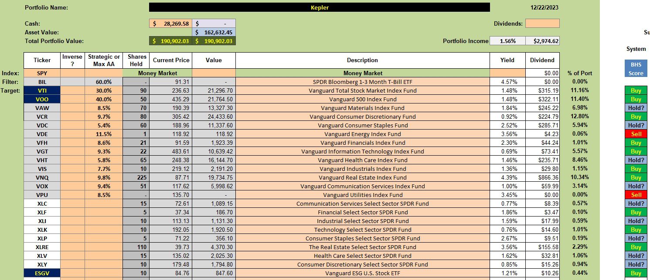650x280 pixels.
Task: Click Vanguard Energy Index Fund description
Action: (362, 134)
